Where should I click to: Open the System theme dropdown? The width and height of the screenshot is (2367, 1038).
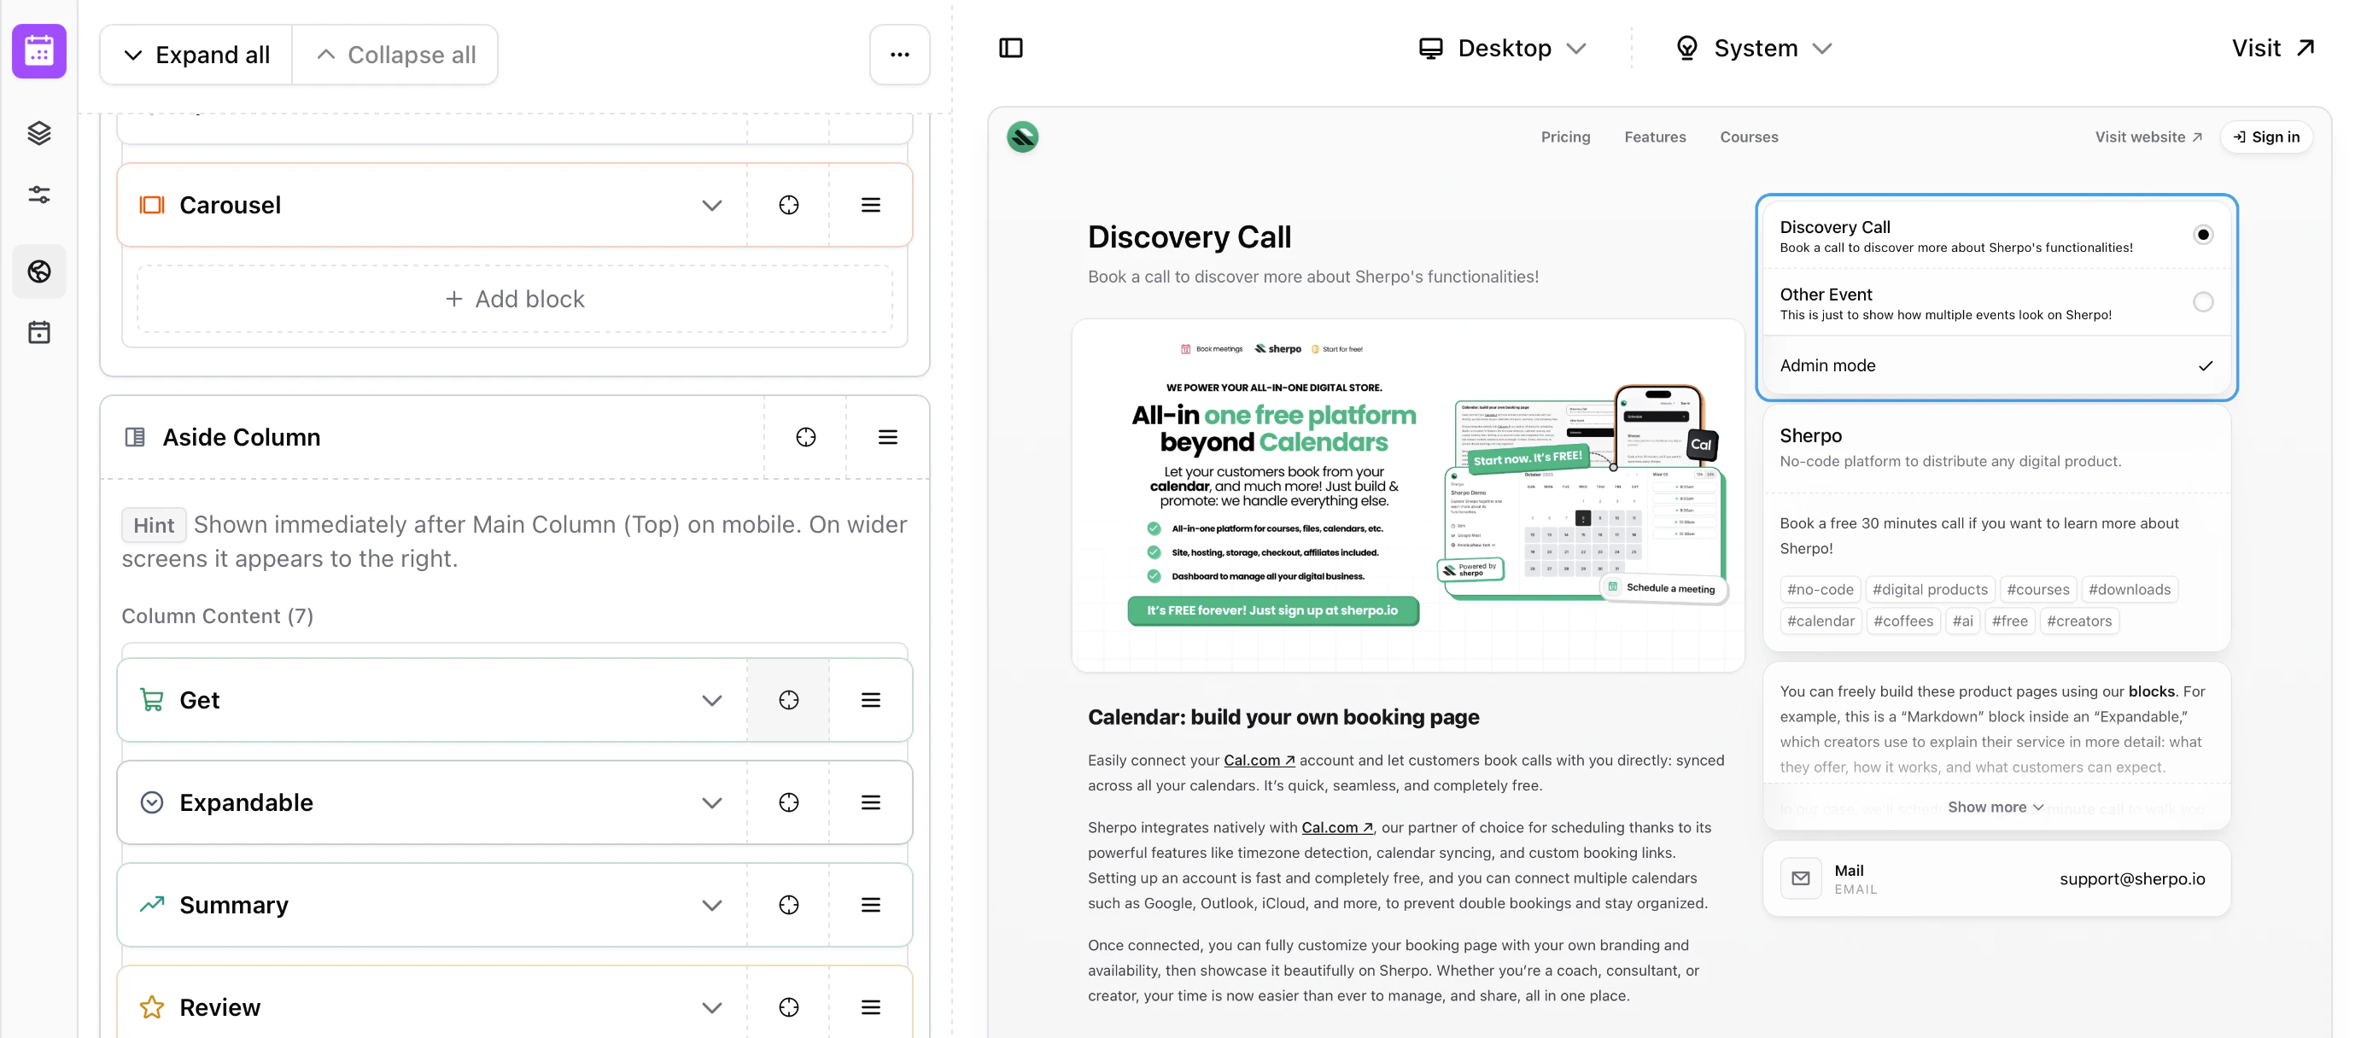click(x=1753, y=48)
